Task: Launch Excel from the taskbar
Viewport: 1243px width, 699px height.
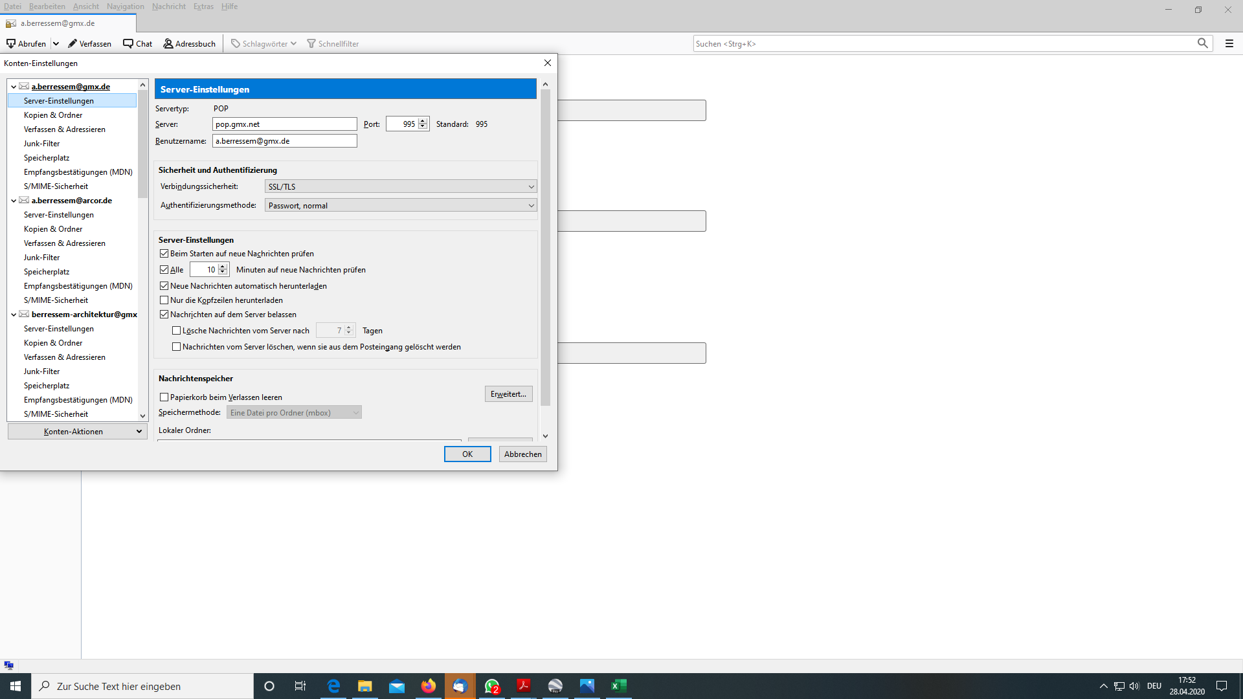Action: click(618, 686)
